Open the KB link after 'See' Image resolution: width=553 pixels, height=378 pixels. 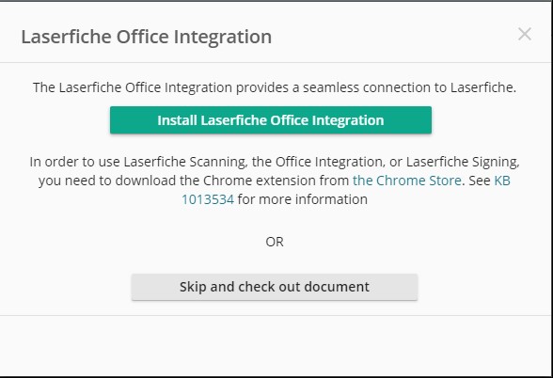pos(502,181)
